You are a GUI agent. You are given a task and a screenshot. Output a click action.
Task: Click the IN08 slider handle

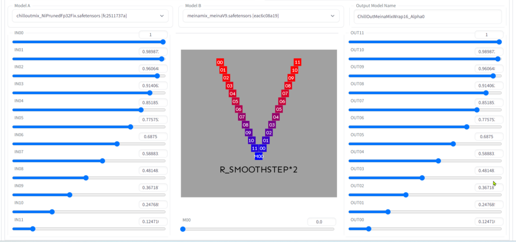pyautogui.click(x=86, y=178)
